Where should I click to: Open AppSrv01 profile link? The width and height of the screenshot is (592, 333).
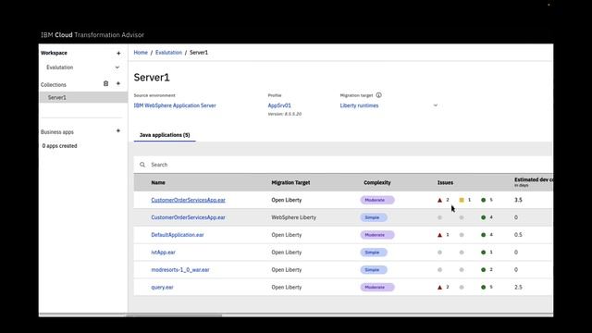point(279,105)
